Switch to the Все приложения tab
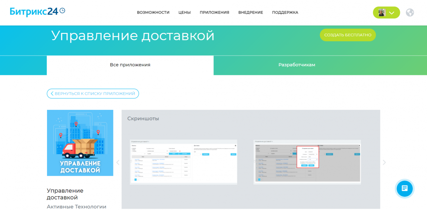This screenshot has width=427, height=210. click(130, 65)
